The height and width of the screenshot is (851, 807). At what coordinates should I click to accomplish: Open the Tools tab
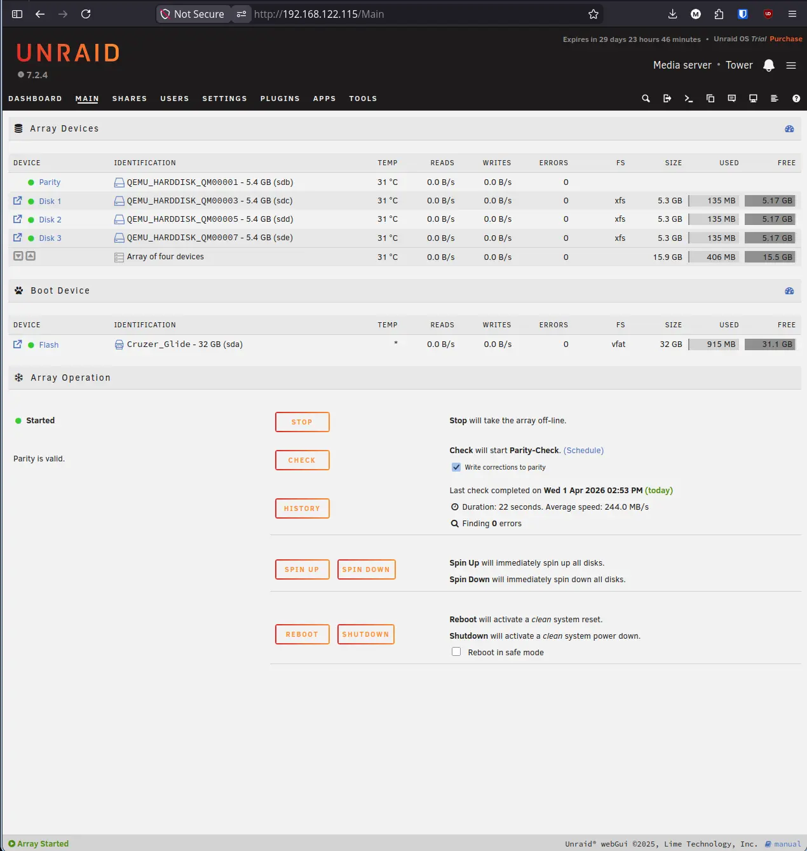pos(363,99)
